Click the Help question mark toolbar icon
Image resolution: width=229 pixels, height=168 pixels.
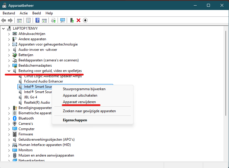click(x=38, y=20)
